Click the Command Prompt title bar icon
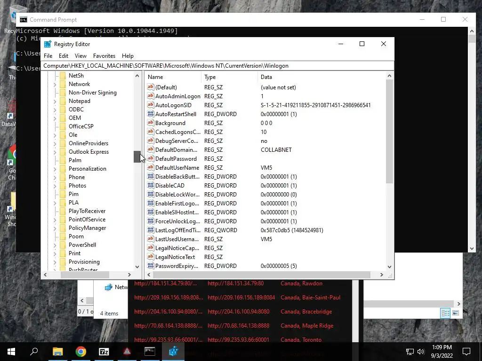 [x=24, y=20]
